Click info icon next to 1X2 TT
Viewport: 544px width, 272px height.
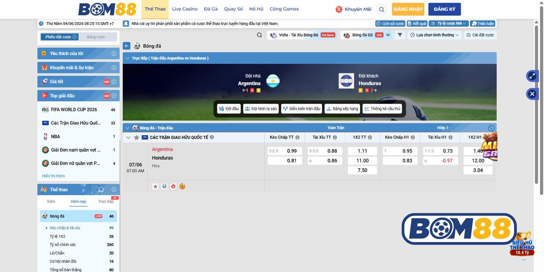[370, 137]
